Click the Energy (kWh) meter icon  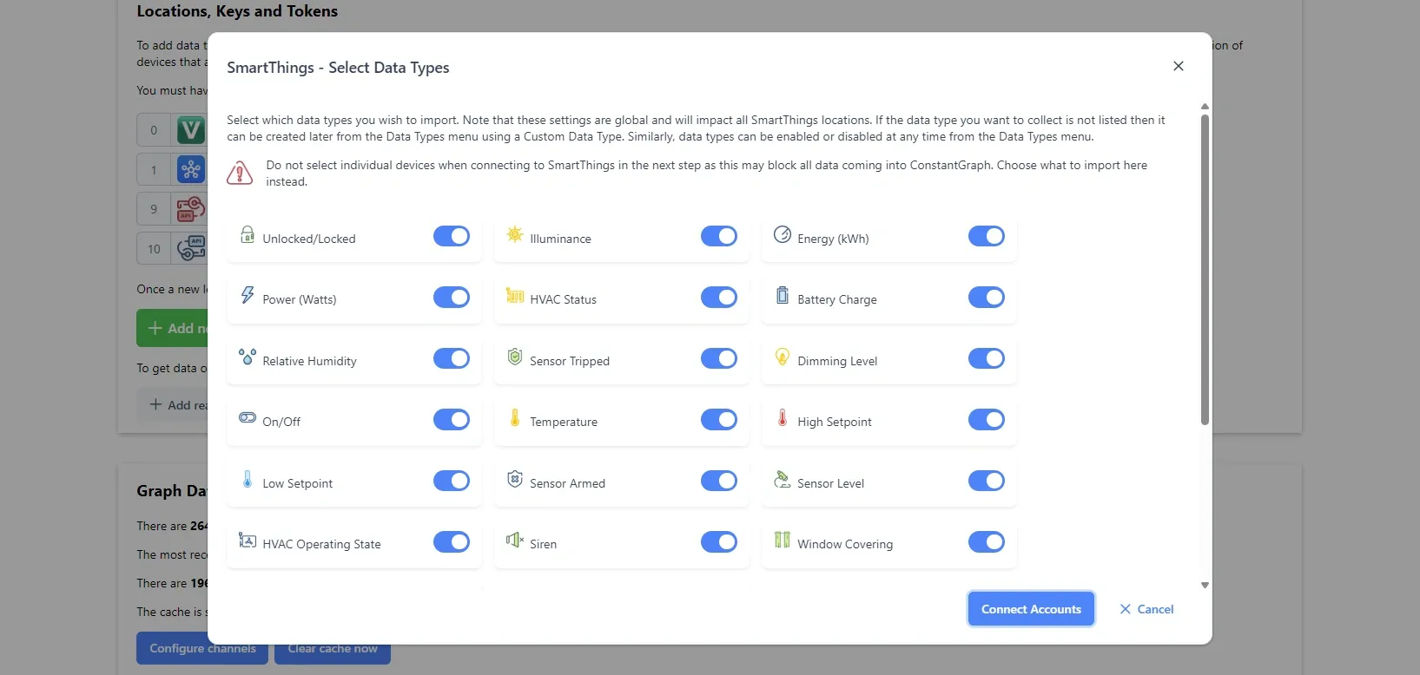pyautogui.click(x=783, y=234)
